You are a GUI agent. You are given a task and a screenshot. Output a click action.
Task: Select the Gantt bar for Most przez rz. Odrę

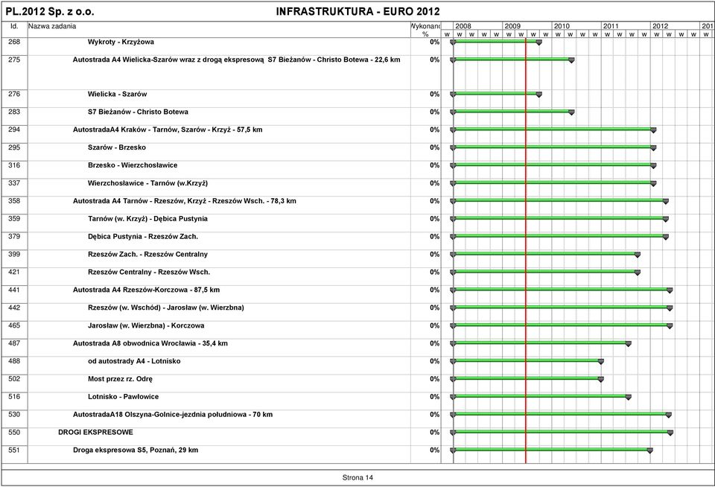[527, 378]
